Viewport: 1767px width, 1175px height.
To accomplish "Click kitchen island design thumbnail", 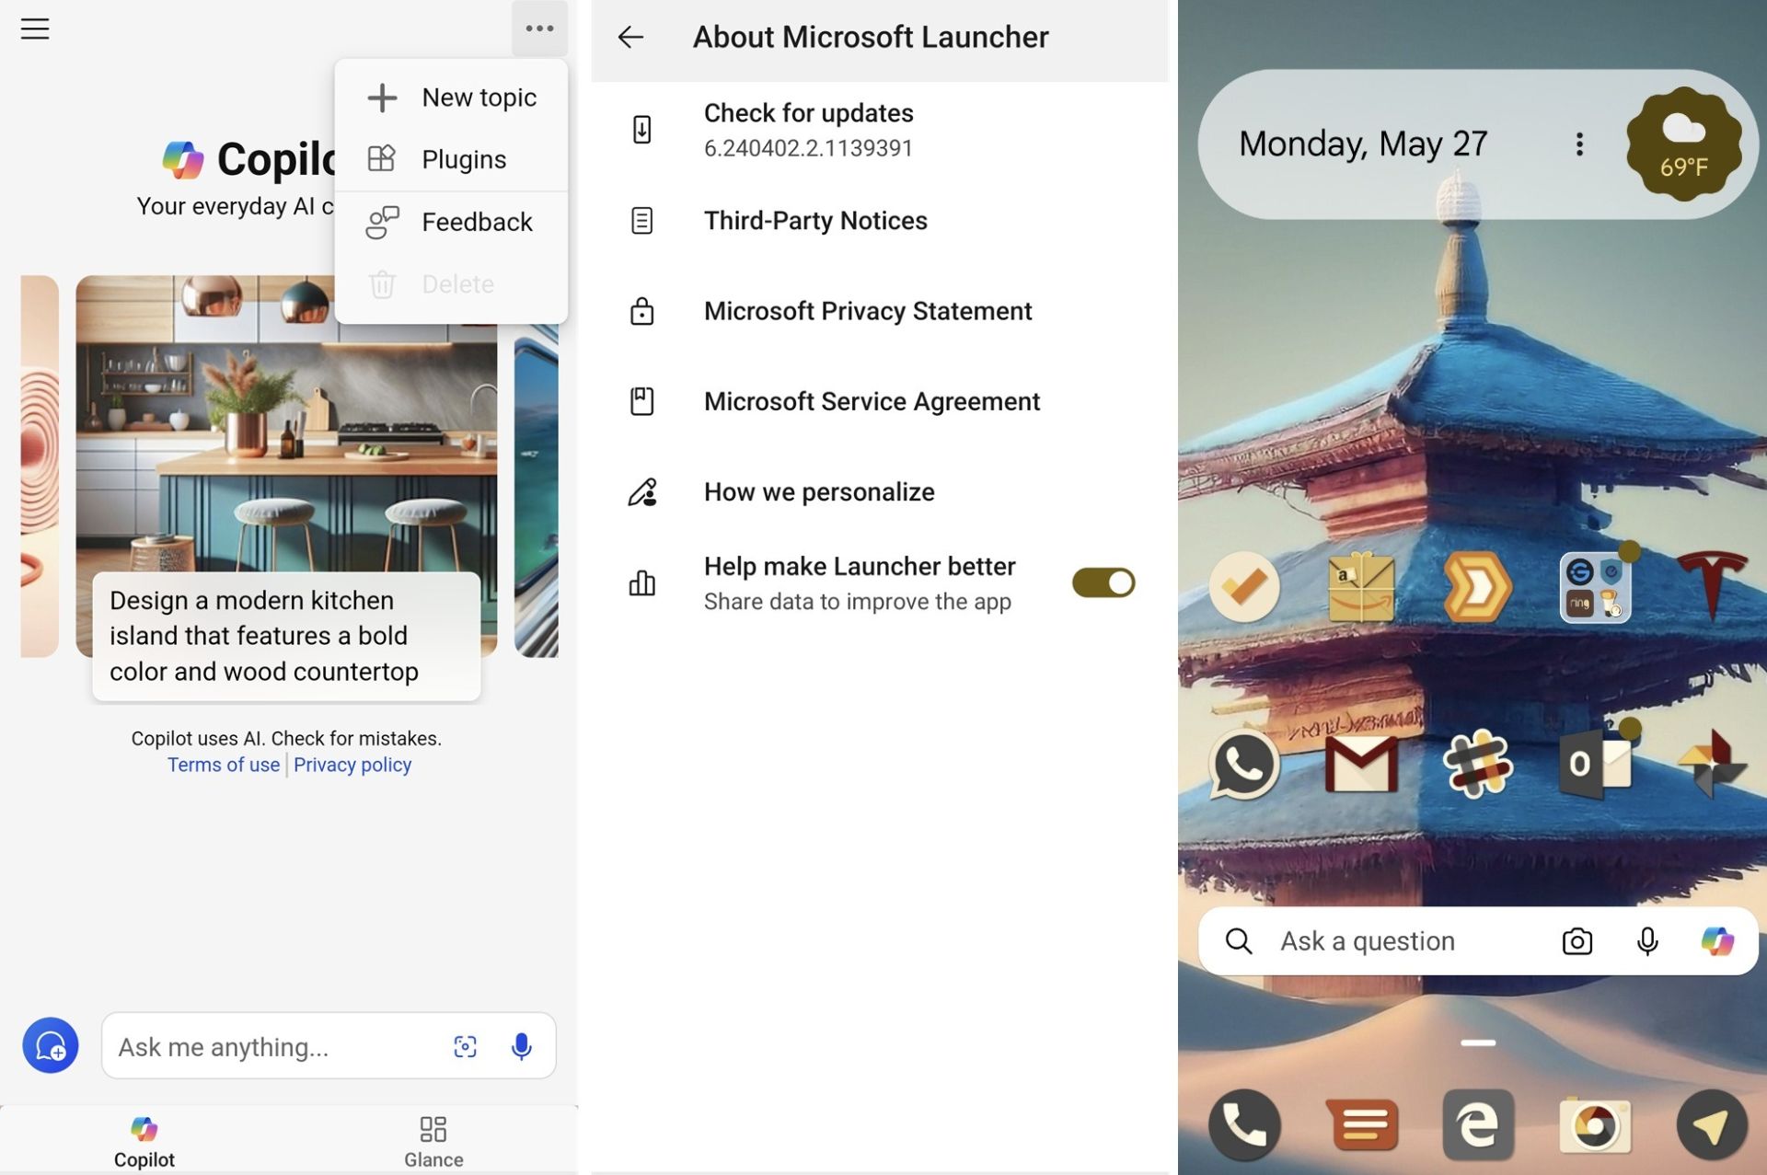I will (x=286, y=465).
